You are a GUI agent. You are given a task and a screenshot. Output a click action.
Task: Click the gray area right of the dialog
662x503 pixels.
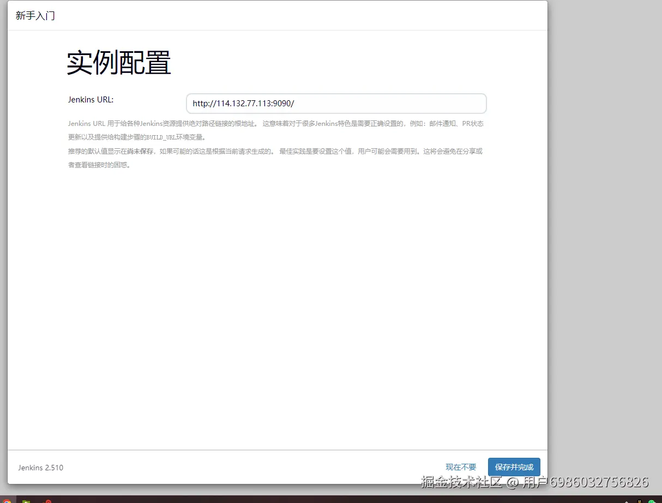(604, 218)
